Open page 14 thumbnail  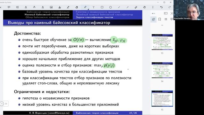click(x=162, y=70)
